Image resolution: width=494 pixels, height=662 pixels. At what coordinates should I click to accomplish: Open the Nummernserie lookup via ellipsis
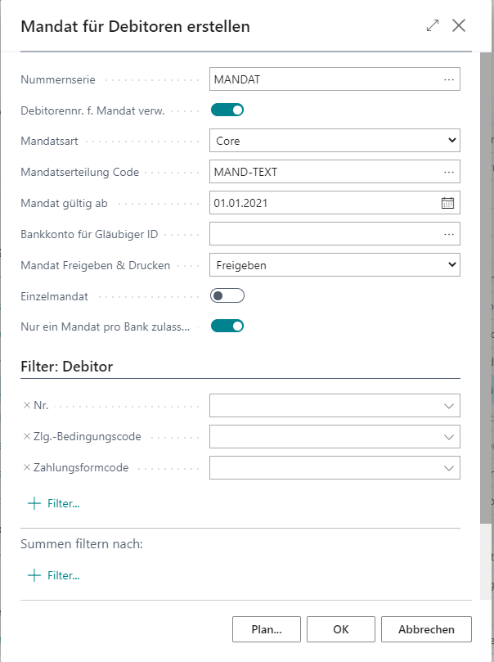(x=450, y=79)
